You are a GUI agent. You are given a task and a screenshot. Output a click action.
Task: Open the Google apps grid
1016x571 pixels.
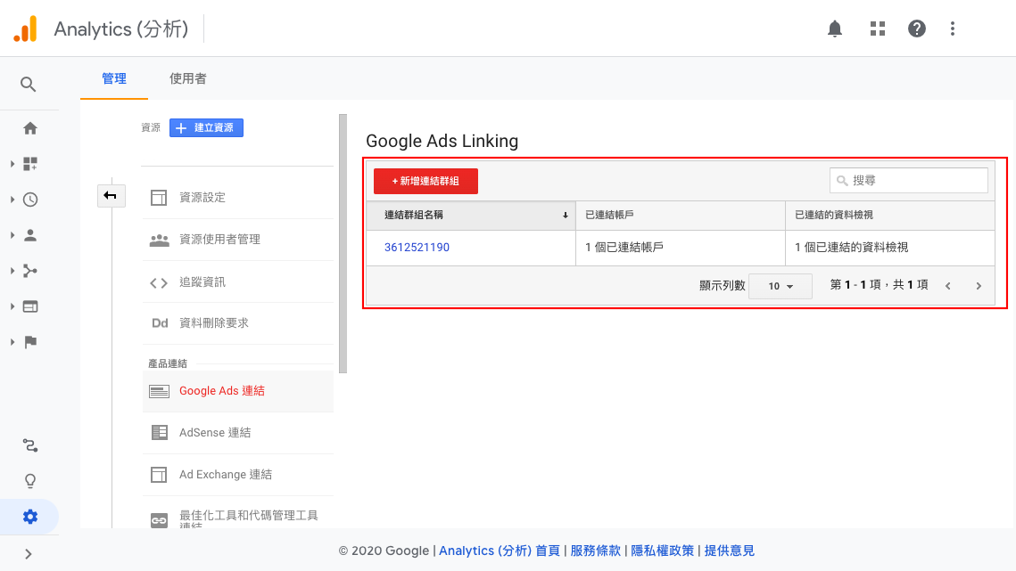point(878,29)
